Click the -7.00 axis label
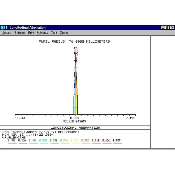This screenshot has width=175, height=175. 20,118
